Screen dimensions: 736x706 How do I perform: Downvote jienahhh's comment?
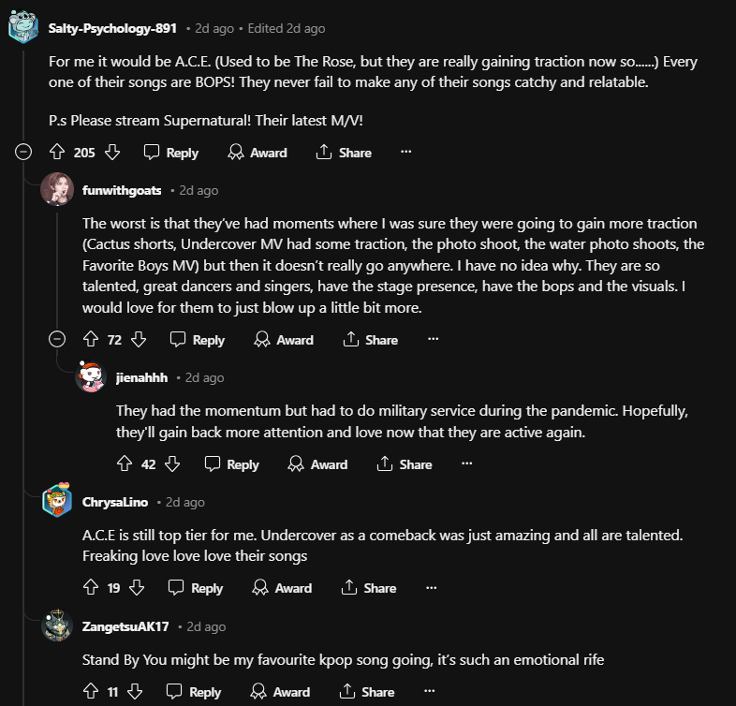[172, 463]
